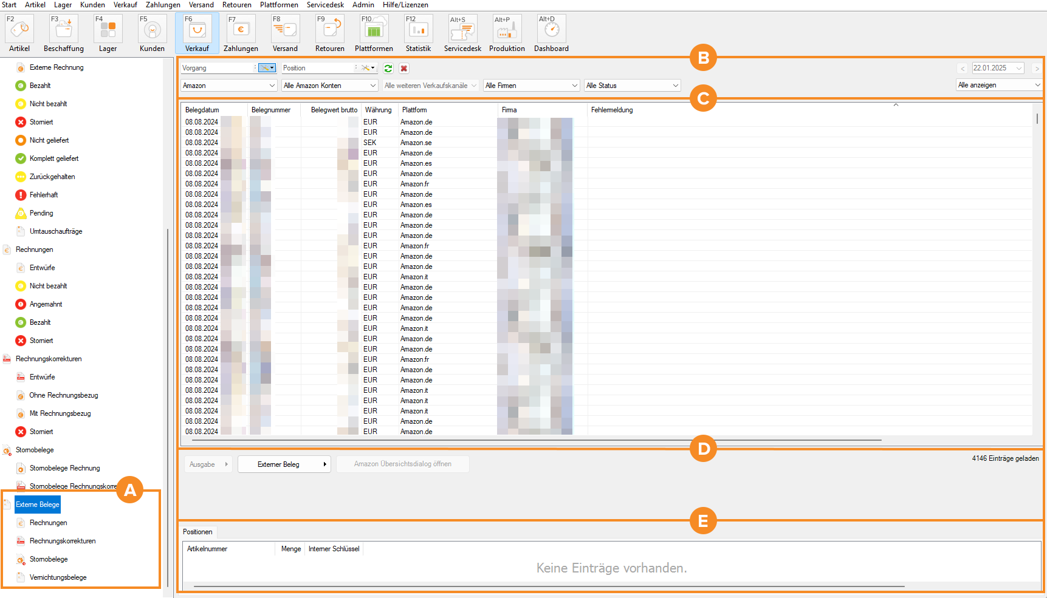Open the Zahlungen module icon
Viewport: 1047px width, 598px height.
coord(241,33)
